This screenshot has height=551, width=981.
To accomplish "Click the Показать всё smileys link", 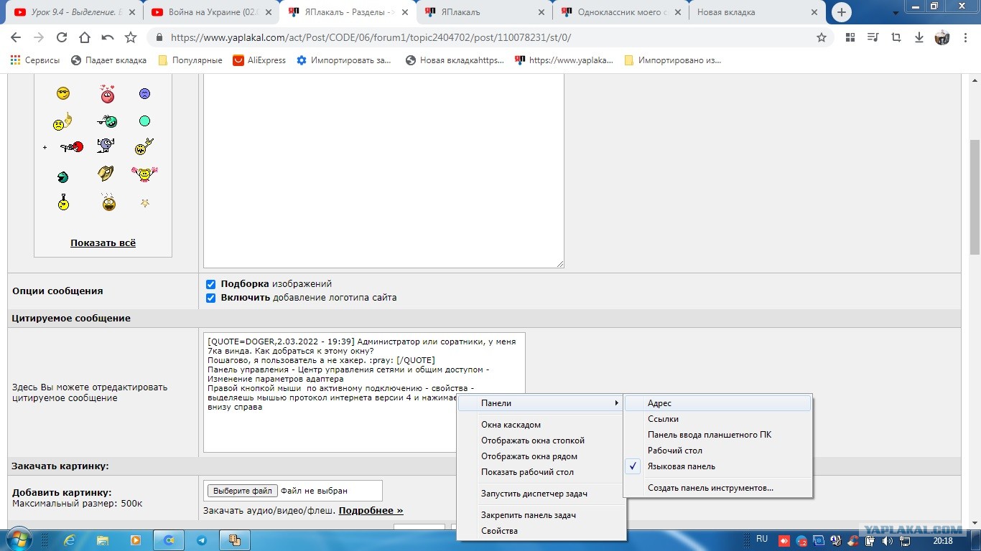I will click(x=103, y=243).
